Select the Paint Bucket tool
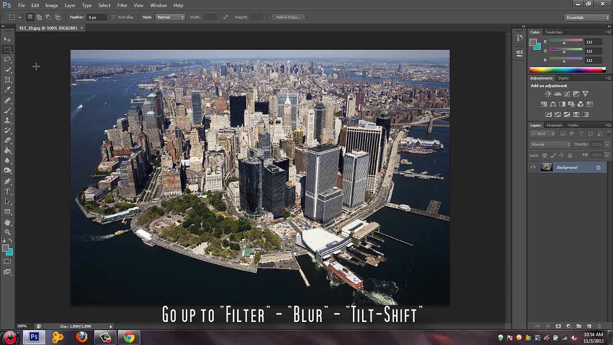 click(x=8, y=151)
